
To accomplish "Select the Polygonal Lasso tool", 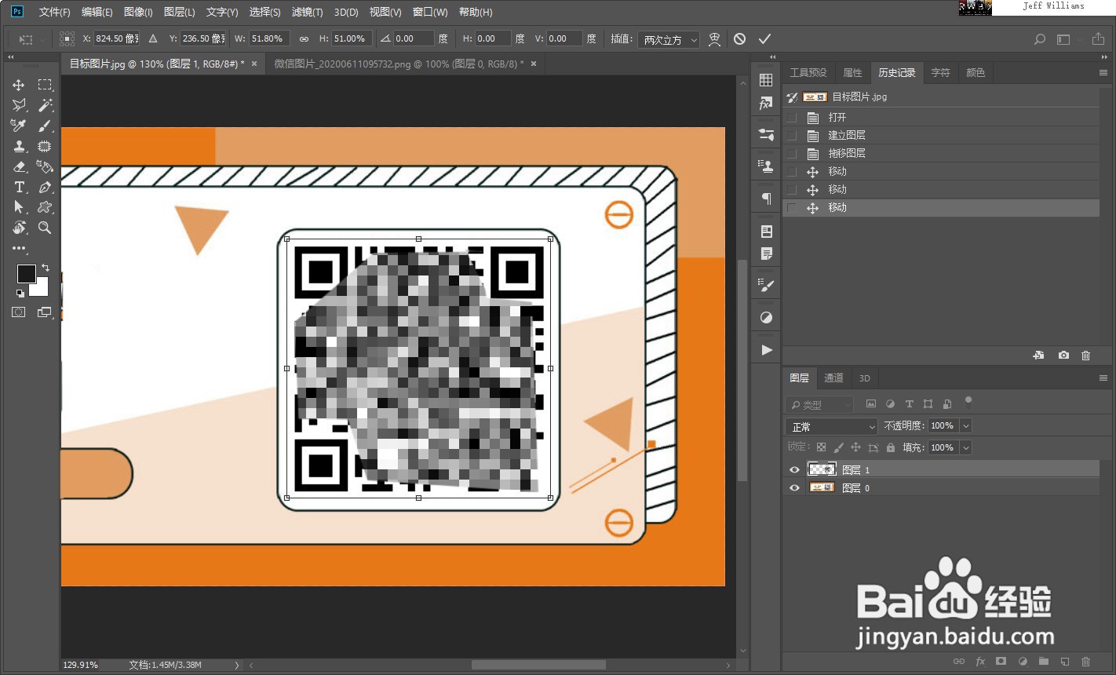I will click(19, 105).
